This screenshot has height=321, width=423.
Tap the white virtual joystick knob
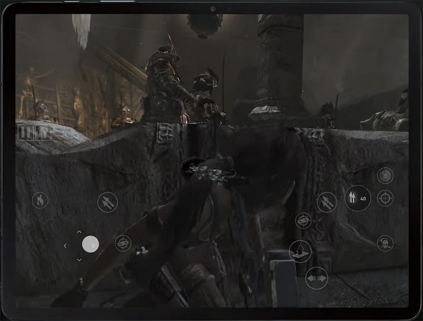tap(90, 244)
